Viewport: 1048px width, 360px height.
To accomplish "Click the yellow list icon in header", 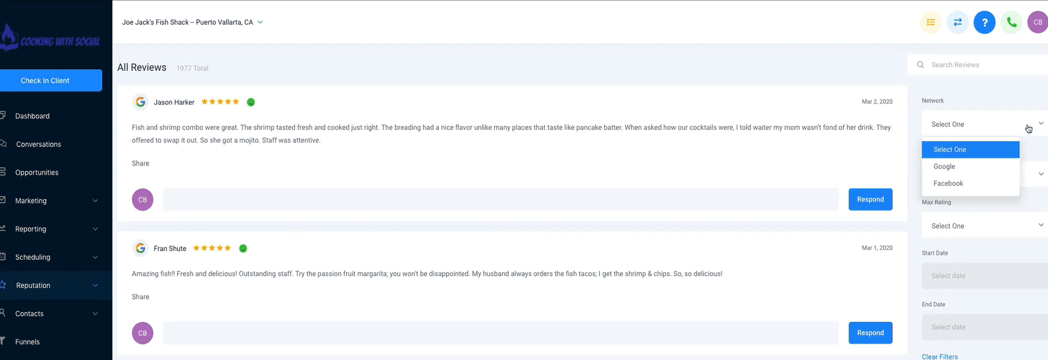I will click(931, 22).
